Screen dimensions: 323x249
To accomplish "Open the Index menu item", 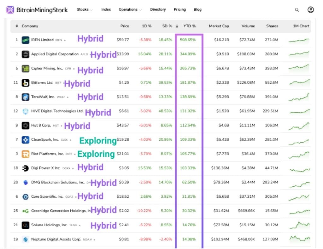I will click(x=106, y=9).
